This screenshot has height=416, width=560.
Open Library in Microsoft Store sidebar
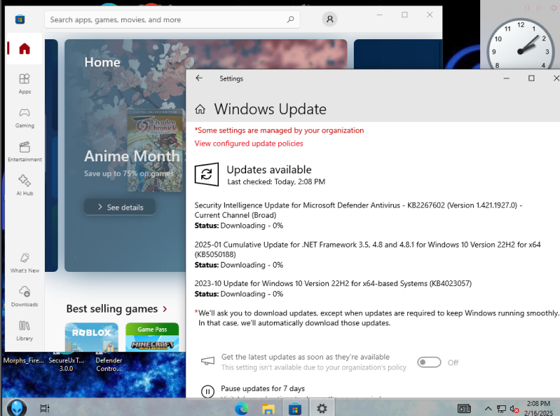[24, 330]
